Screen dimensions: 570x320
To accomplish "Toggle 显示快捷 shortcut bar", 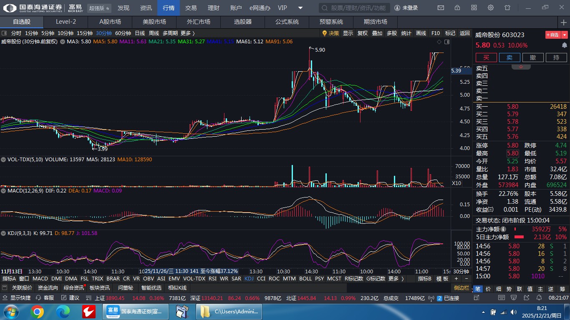I will pos(17,298).
